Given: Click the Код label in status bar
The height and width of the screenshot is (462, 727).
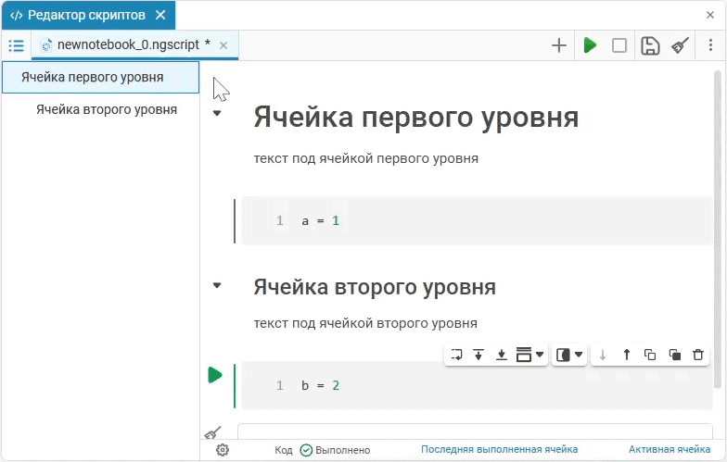Looking at the screenshot, I should coord(284,450).
